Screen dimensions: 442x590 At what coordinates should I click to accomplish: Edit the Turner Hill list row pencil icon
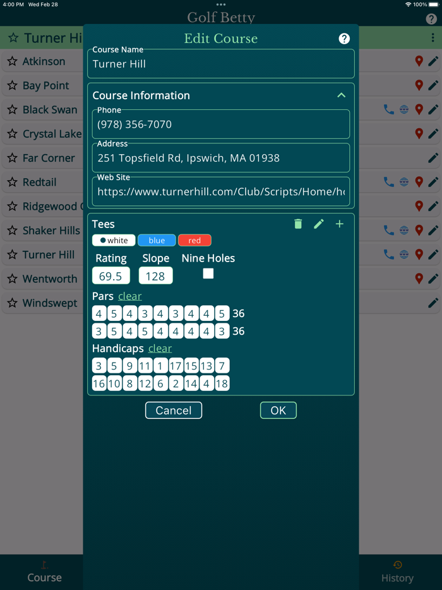pyautogui.click(x=433, y=255)
